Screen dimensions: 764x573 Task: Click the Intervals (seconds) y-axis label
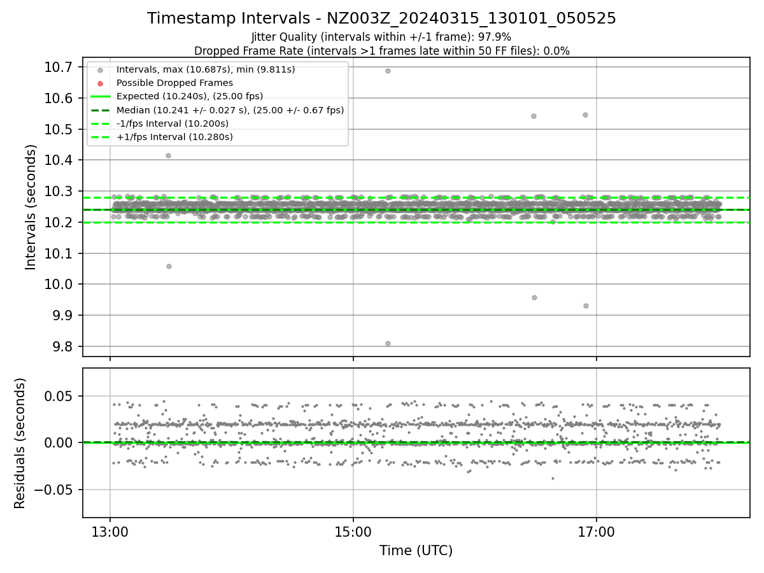point(31,207)
